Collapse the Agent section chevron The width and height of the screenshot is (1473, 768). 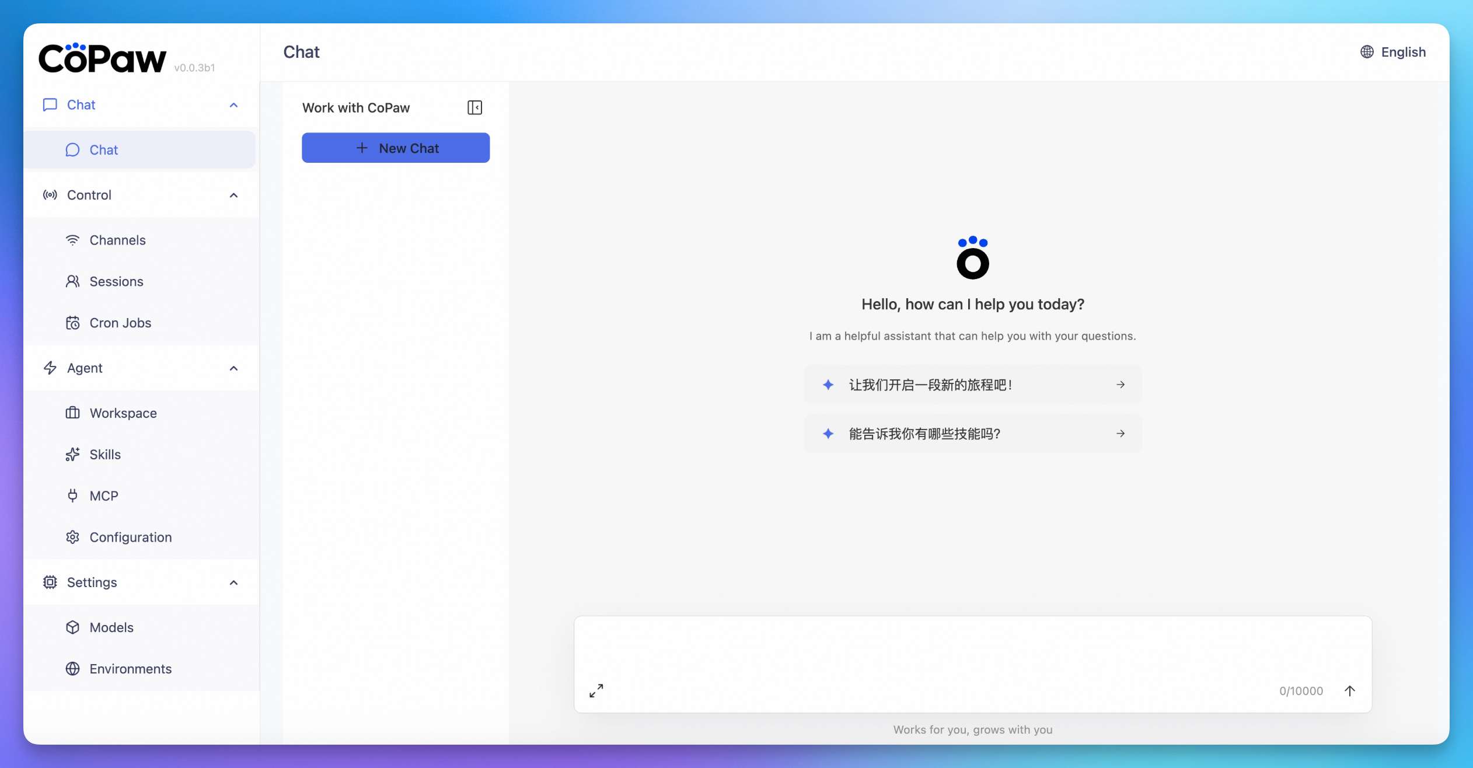[x=233, y=368]
